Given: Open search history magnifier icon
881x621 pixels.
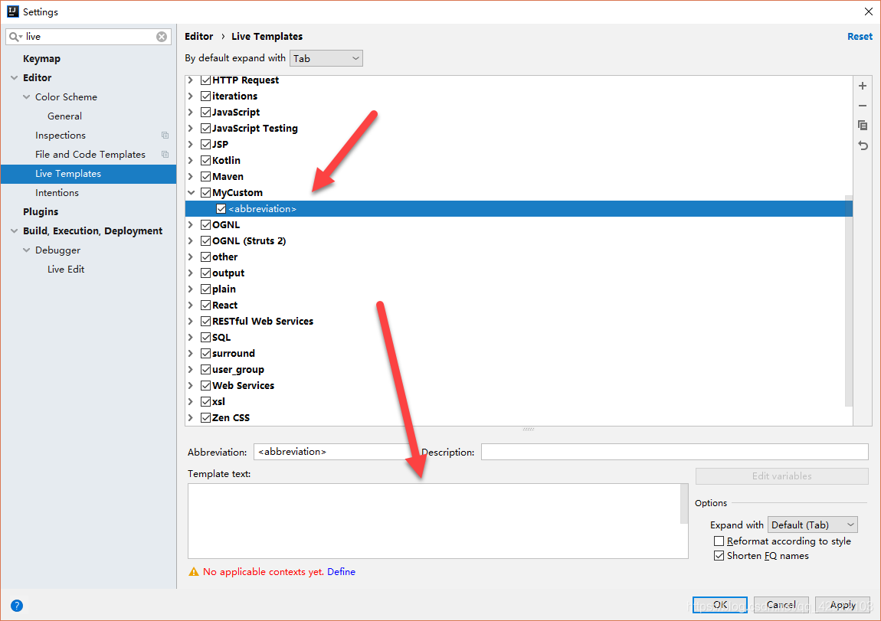Looking at the screenshot, I should (15, 37).
